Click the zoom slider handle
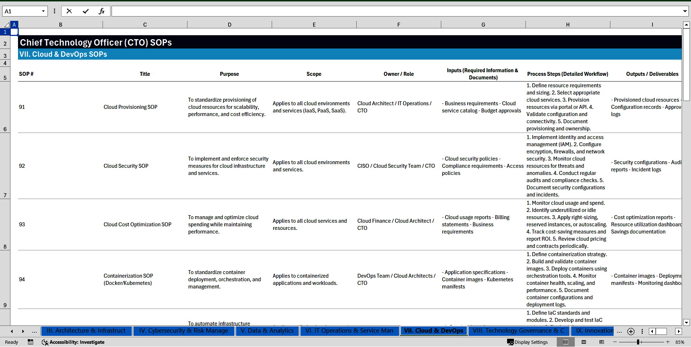The width and height of the screenshot is (691, 347). [x=638, y=342]
